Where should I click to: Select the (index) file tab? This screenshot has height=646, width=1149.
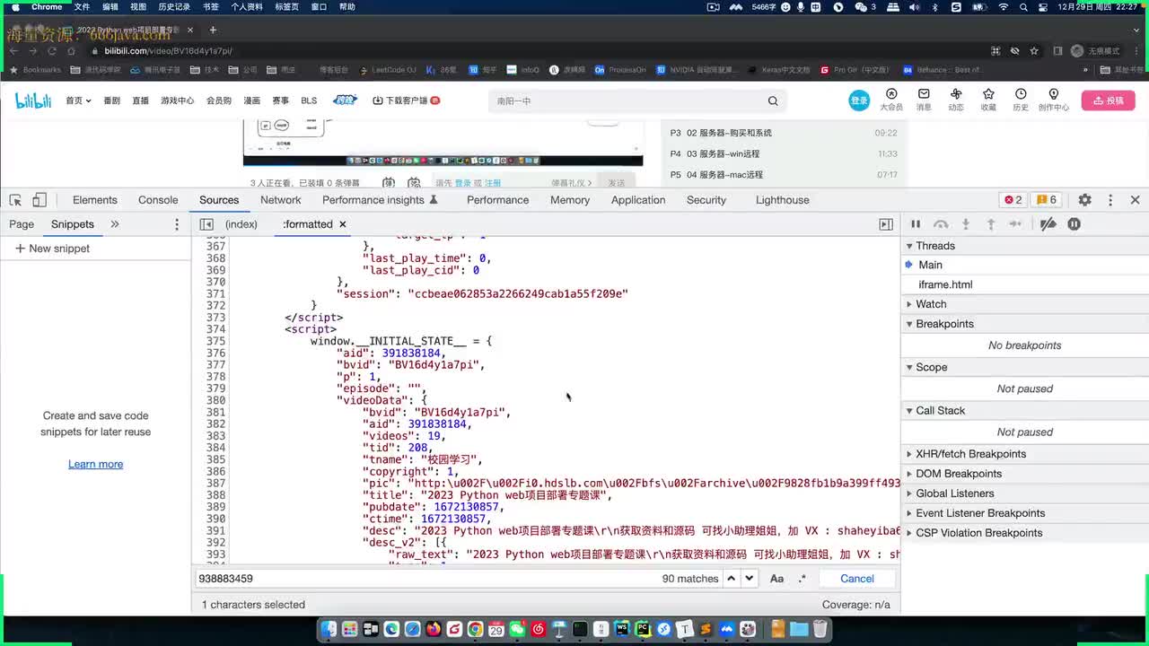241,224
